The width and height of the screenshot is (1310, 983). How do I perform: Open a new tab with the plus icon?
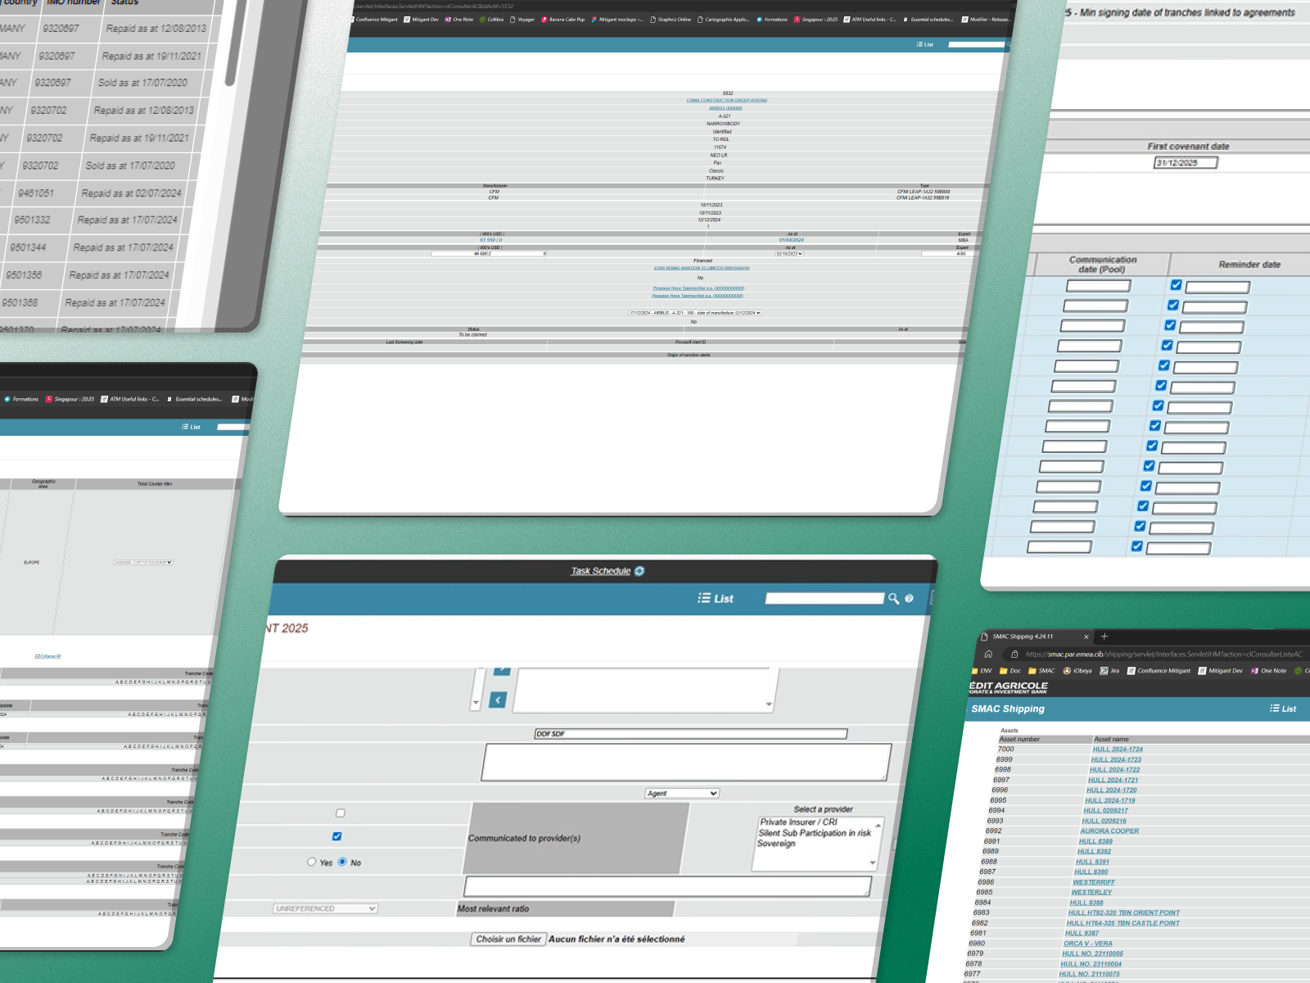coord(1104,636)
